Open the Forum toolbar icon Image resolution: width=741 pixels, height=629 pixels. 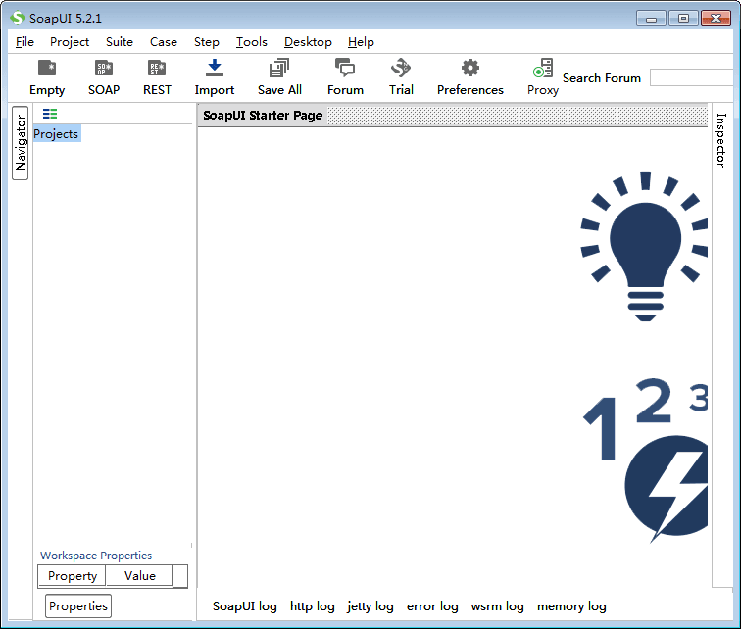[345, 69]
